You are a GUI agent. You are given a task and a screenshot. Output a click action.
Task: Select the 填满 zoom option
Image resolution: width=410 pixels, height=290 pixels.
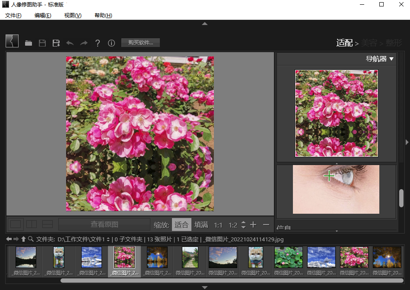tap(201, 225)
